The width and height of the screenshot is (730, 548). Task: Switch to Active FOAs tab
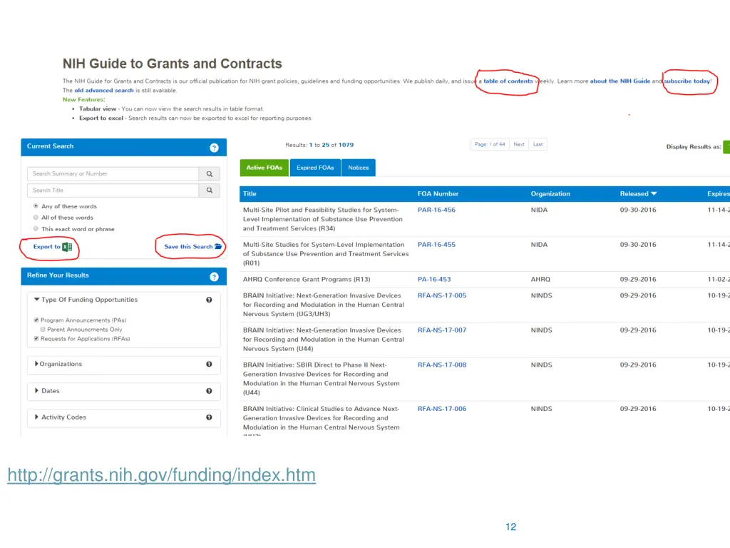pyautogui.click(x=264, y=168)
